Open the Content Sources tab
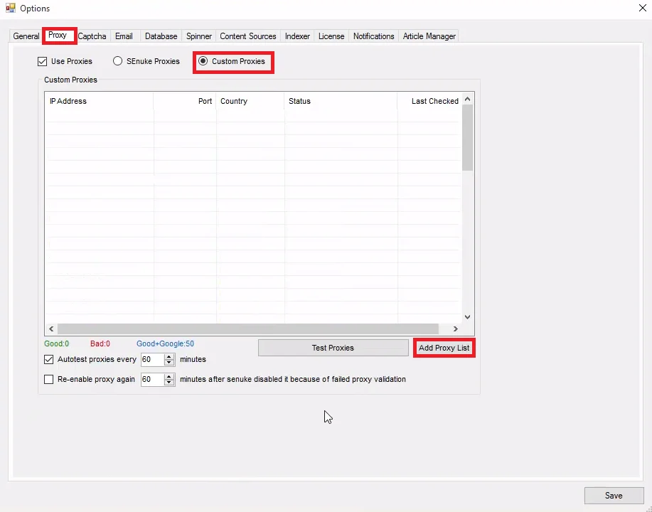The height and width of the screenshot is (512, 652). pos(247,36)
